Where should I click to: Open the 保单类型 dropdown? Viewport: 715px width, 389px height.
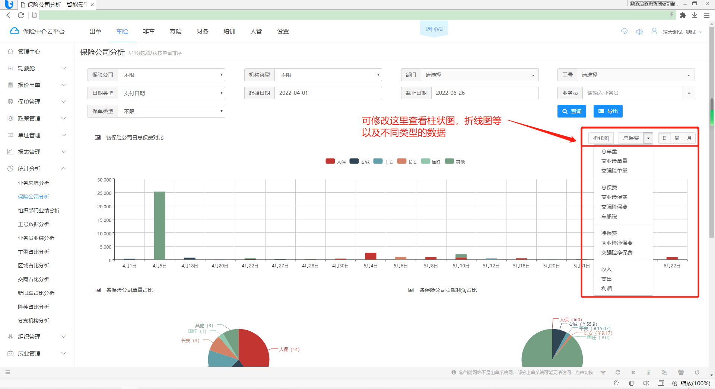click(172, 111)
